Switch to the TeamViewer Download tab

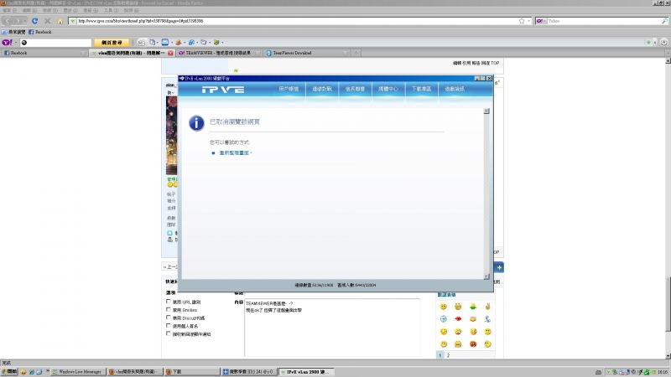click(x=306, y=53)
